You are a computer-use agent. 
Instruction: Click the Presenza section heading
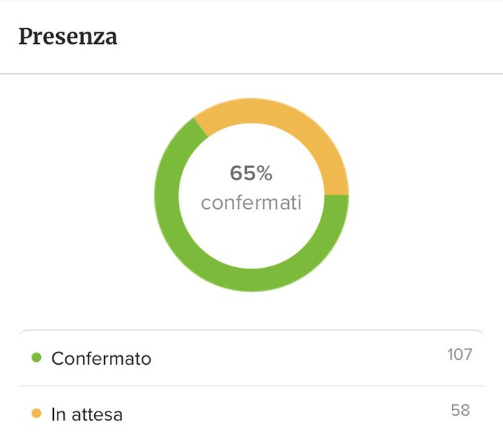click(68, 37)
